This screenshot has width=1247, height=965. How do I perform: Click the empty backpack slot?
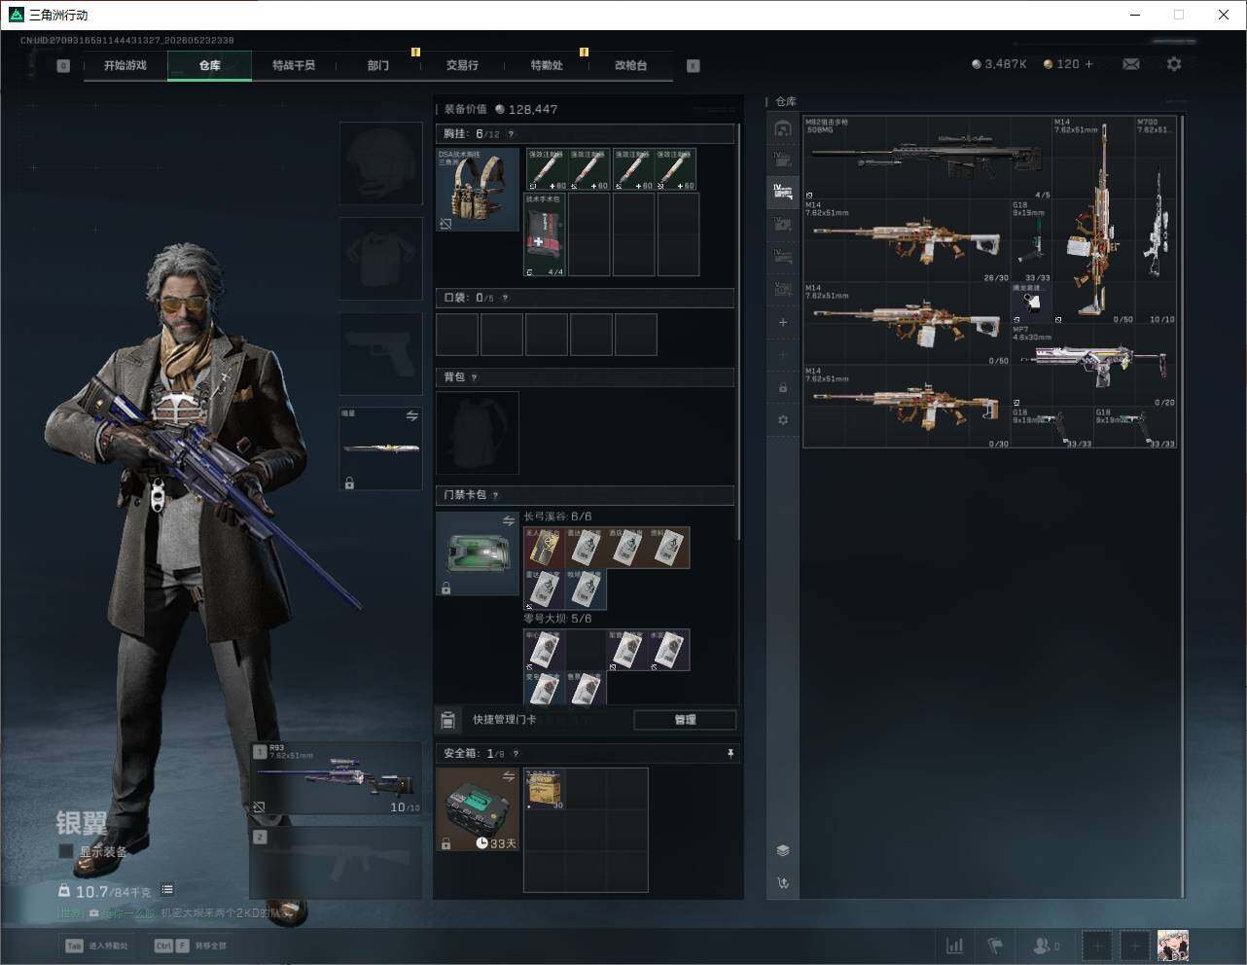click(x=478, y=433)
